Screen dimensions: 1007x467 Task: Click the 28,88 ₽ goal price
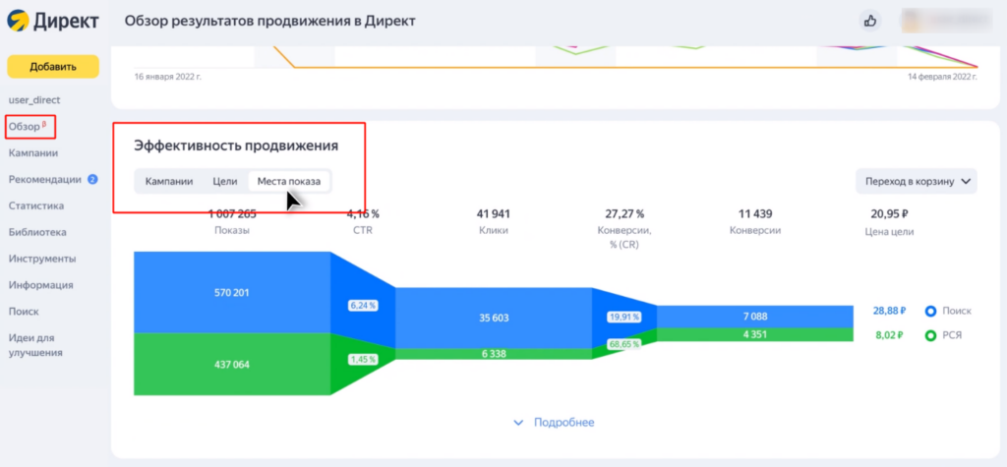tap(889, 311)
